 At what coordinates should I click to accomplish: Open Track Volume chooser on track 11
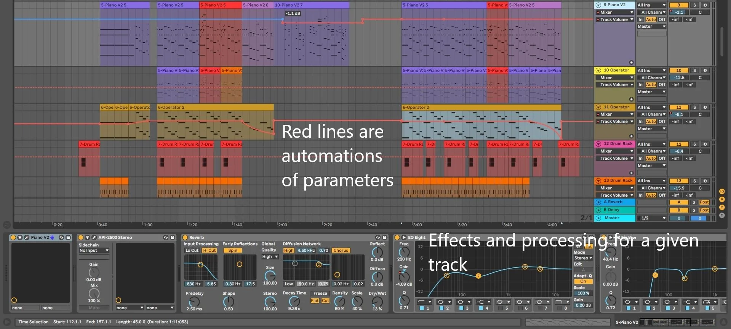(x=615, y=122)
